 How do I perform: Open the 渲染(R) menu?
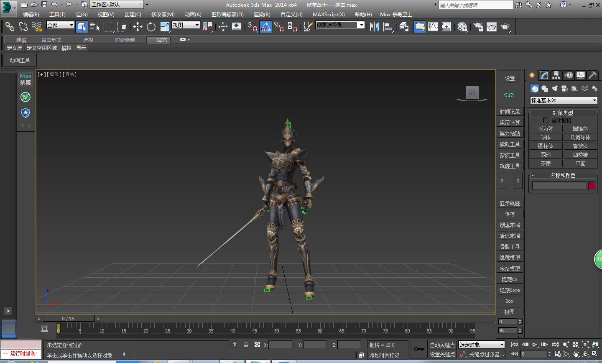262,15
